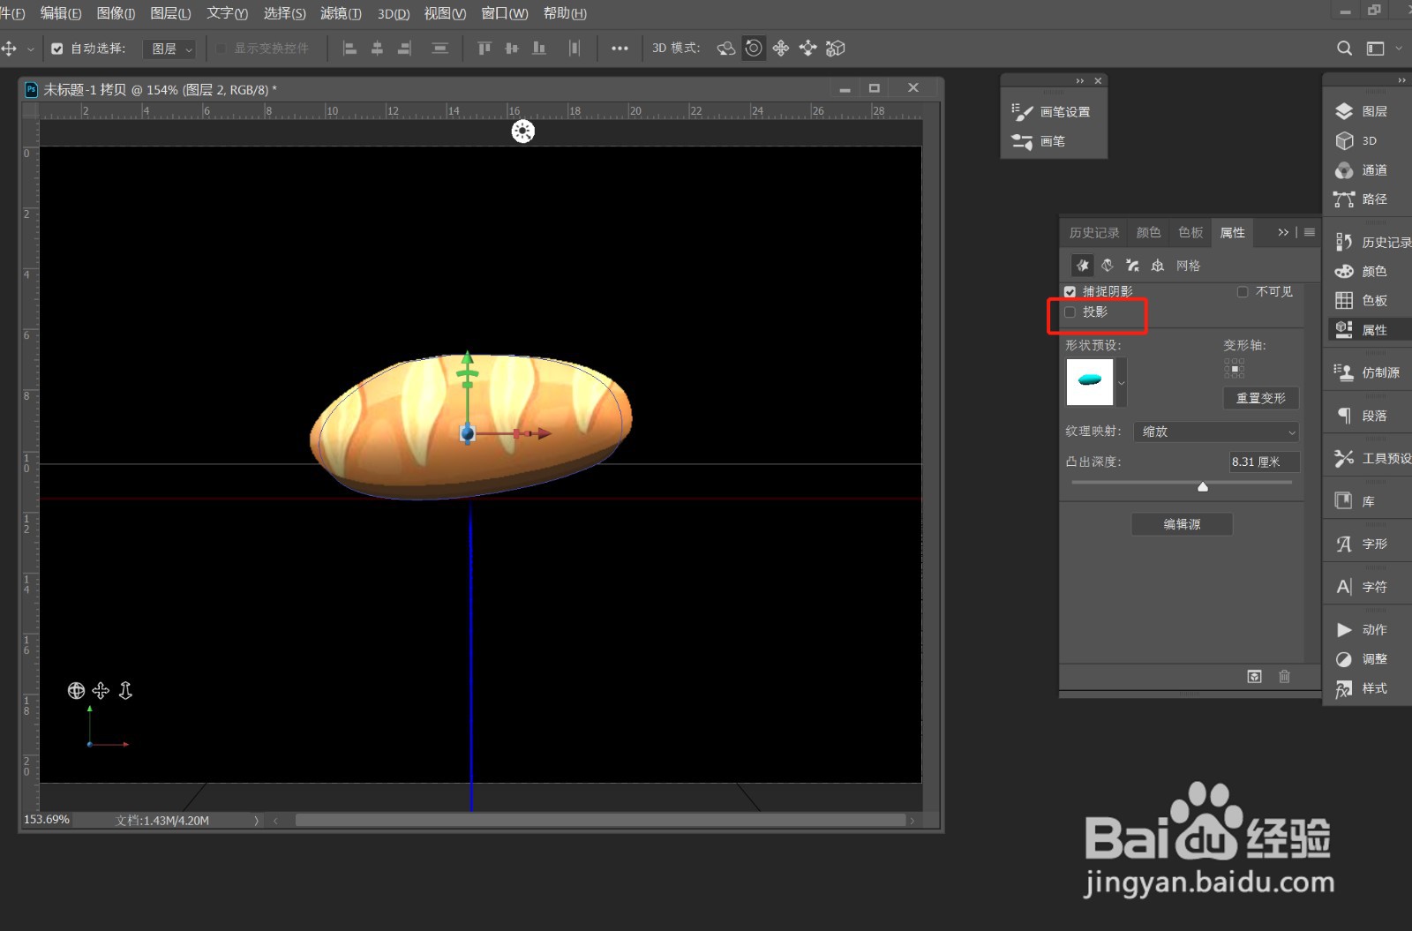Open 历史记录 panel from the right dock
Viewport: 1412px width, 931px height.
1344,242
